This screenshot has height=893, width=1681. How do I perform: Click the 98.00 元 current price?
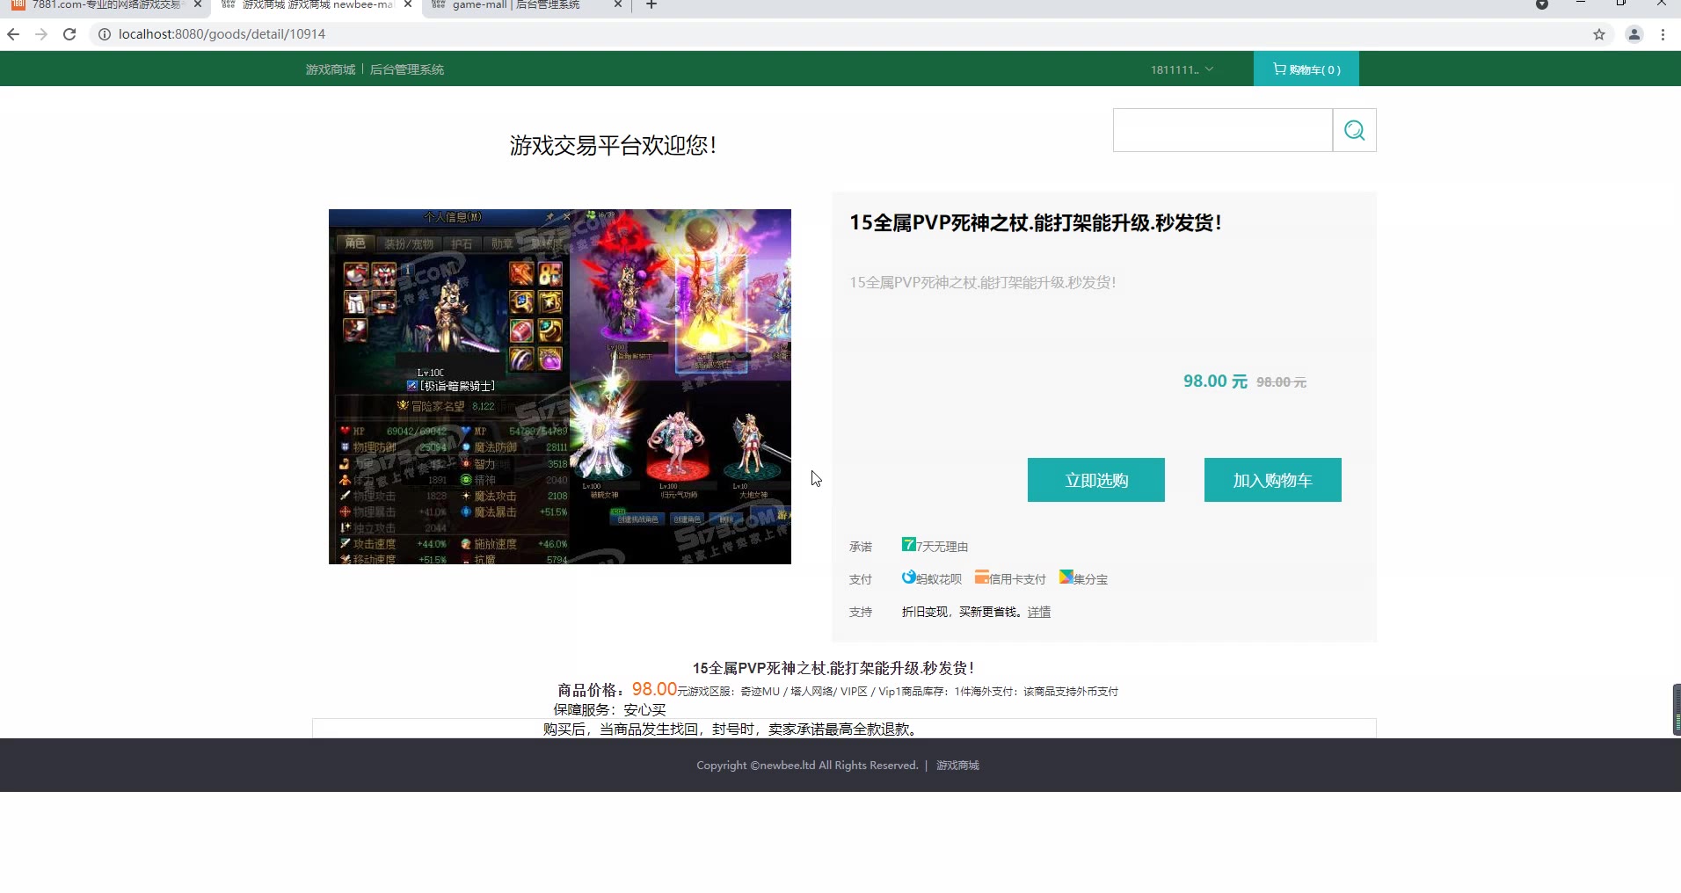coord(1215,381)
